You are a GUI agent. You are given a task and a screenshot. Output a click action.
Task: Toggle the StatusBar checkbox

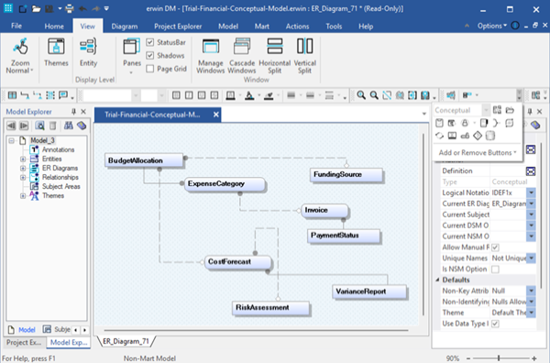tap(150, 42)
